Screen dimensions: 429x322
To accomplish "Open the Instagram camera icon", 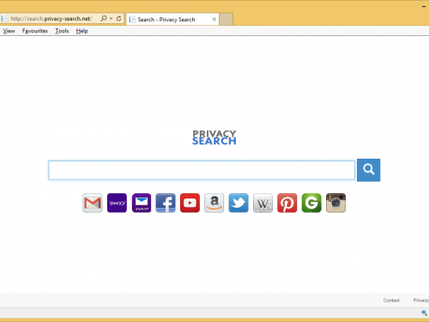I will 335,203.
